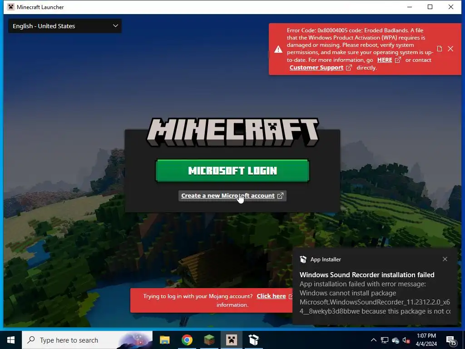Click the warning triangle icon in error banner

click(278, 49)
